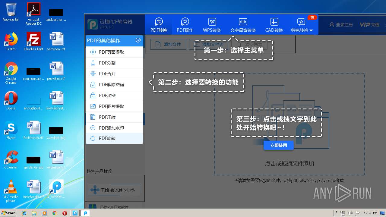The image size is (386, 217).
Task: Launch Internet Explorer from the taskbar
Action: coord(24,213)
